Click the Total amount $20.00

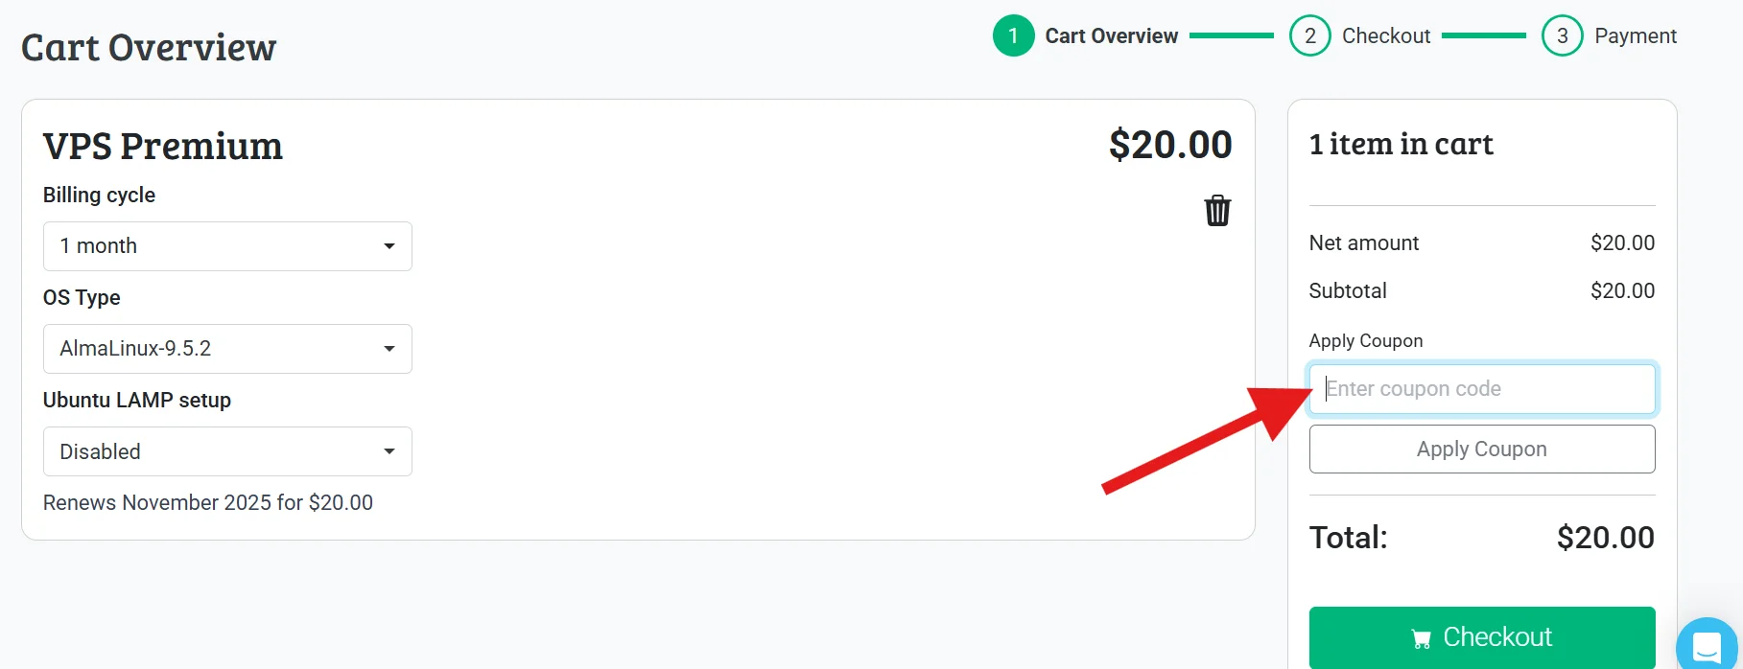pos(1605,538)
